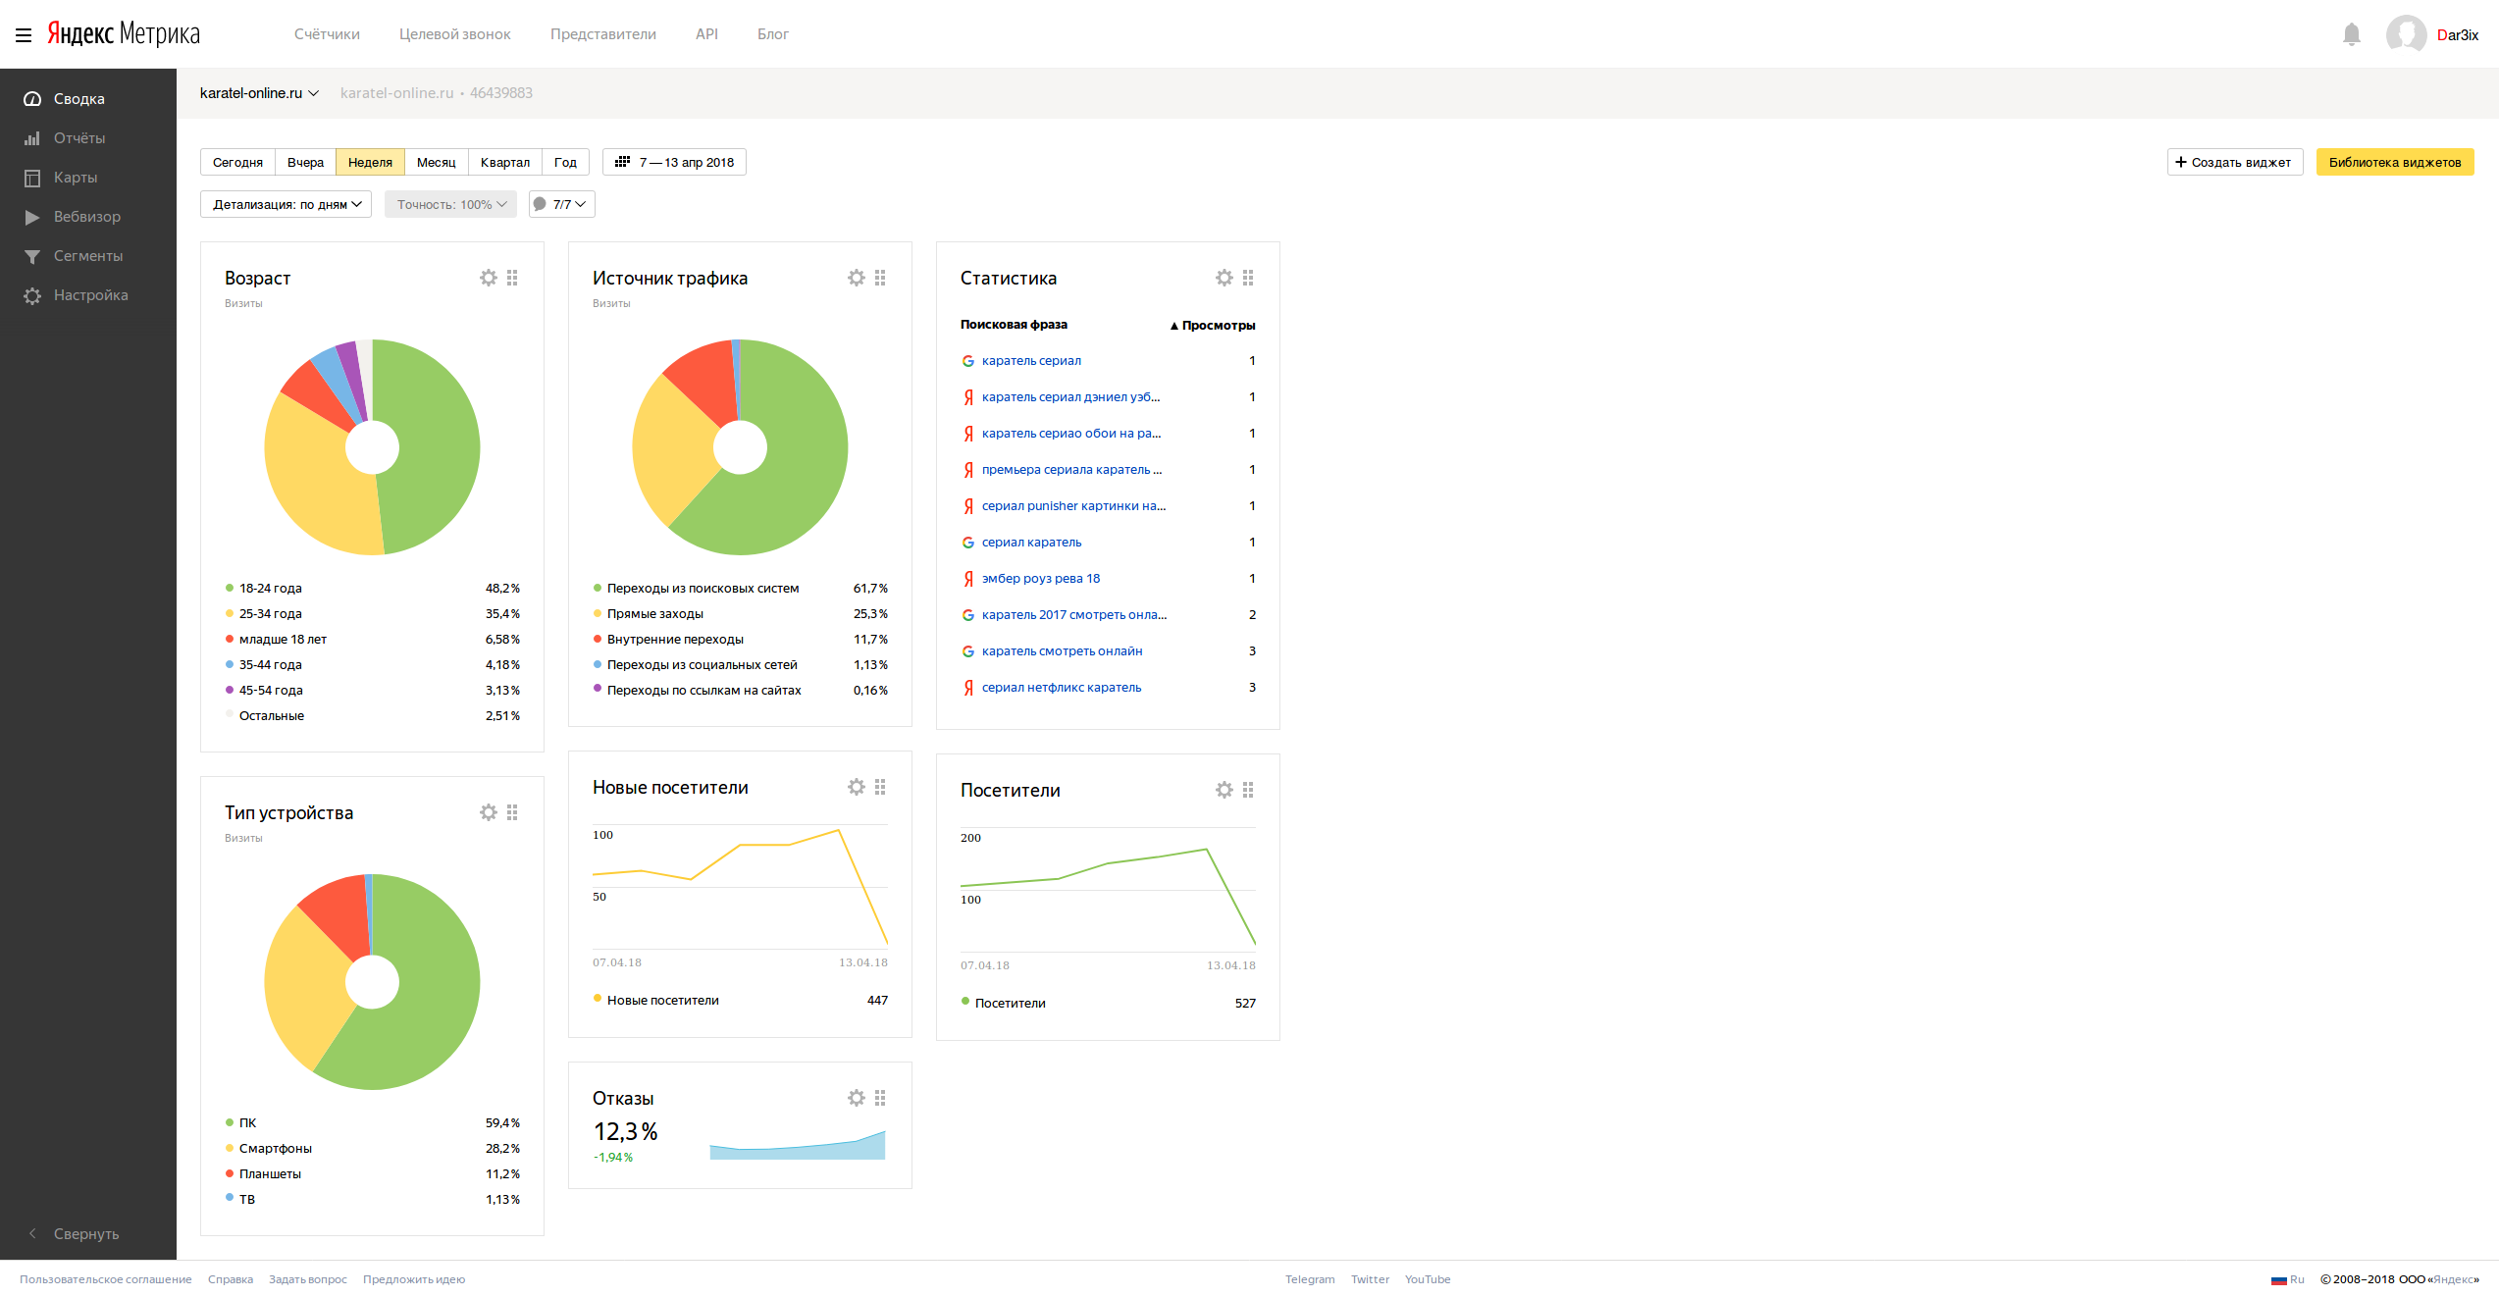The width and height of the screenshot is (2499, 1297).
Task: Open settings gear of Новые посетители widget
Action: tap(856, 787)
